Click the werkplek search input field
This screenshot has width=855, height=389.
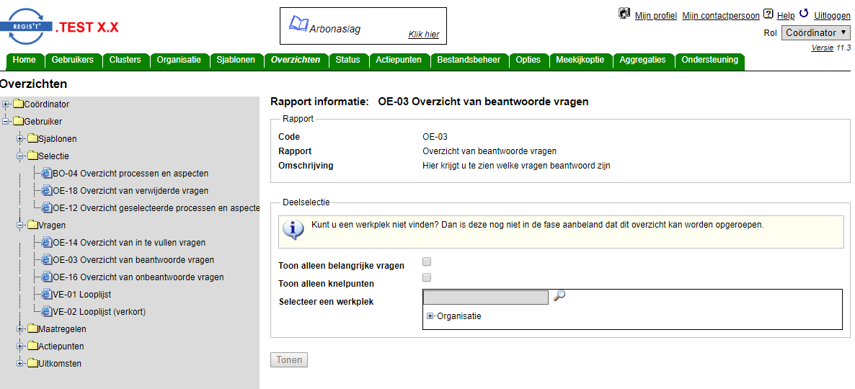pyautogui.click(x=486, y=297)
